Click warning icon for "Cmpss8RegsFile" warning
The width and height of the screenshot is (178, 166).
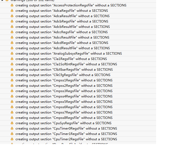click(12, 118)
